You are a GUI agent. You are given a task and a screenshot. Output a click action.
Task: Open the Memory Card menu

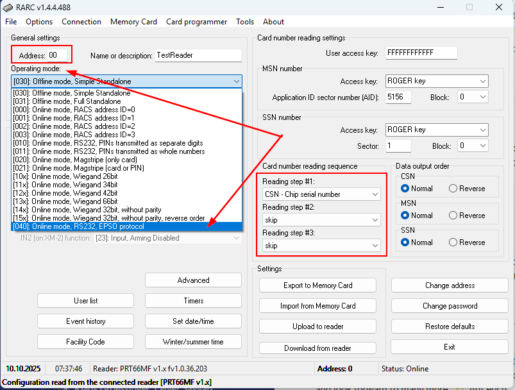(133, 22)
